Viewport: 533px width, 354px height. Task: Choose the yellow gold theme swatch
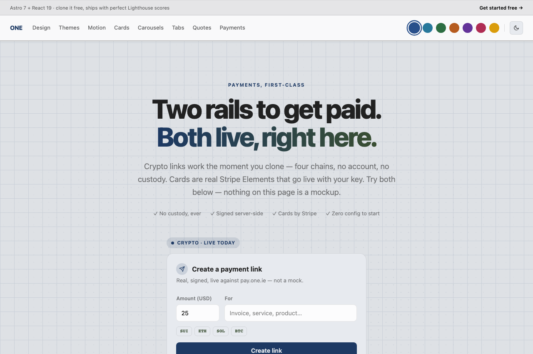[x=494, y=28]
